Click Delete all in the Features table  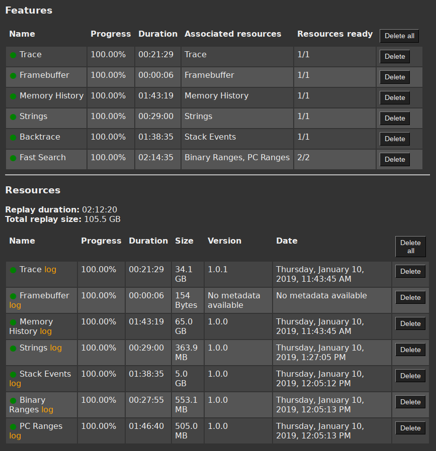[399, 36]
